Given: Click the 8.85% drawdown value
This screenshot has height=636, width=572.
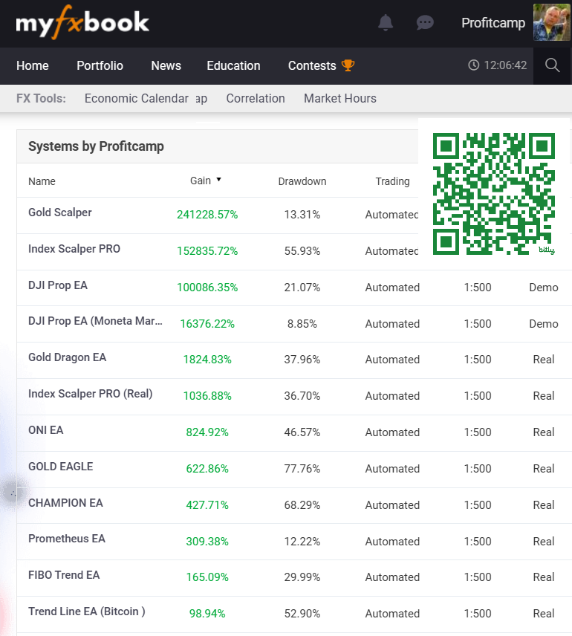Looking at the screenshot, I should click(302, 324).
